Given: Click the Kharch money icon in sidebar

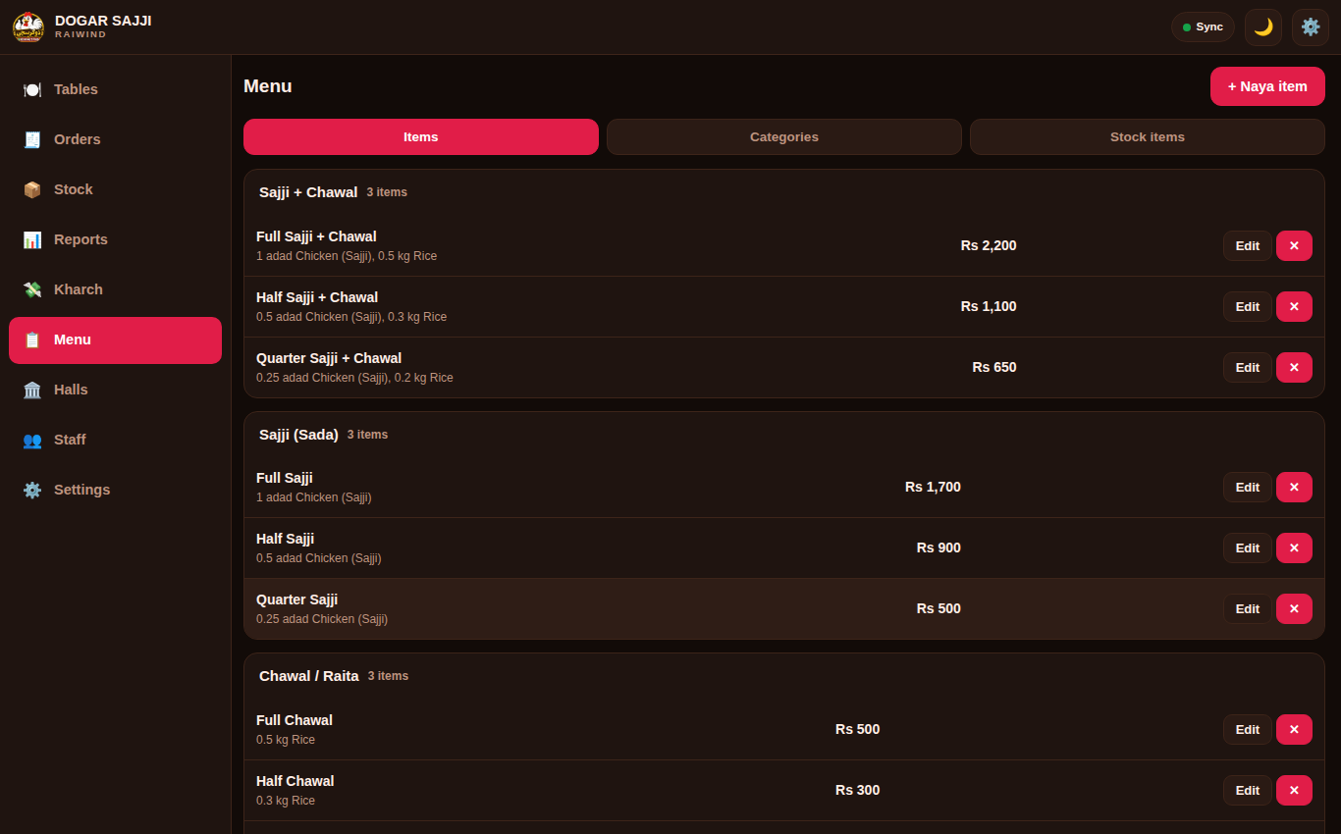Looking at the screenshot, I should click(32, 290).
